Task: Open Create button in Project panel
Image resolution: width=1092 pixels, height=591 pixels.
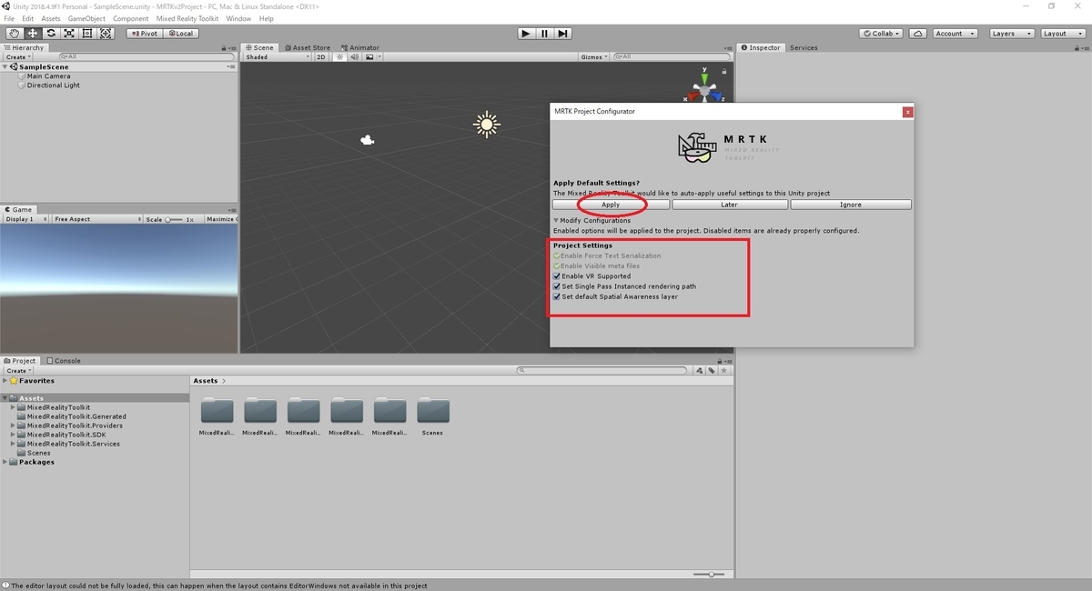Action: click(x=18, y=371)
